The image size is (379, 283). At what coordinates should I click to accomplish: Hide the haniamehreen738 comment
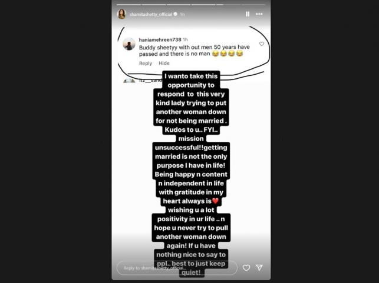point(164,63)
